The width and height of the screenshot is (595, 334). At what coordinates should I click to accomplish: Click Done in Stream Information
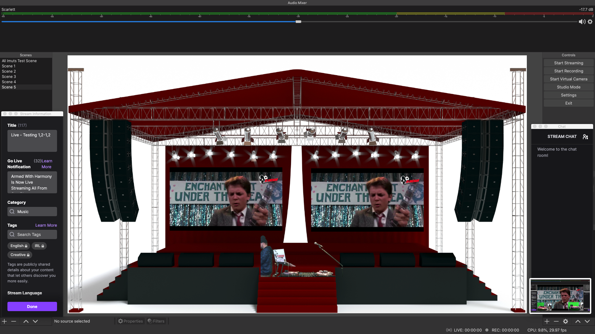point(32,306)
